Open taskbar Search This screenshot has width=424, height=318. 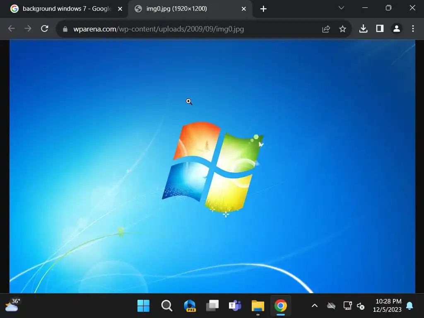(x=166, y=306)
